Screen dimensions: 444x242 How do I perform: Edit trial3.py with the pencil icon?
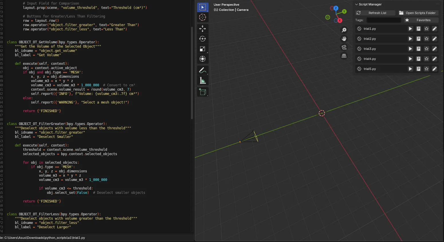point(435,49)
